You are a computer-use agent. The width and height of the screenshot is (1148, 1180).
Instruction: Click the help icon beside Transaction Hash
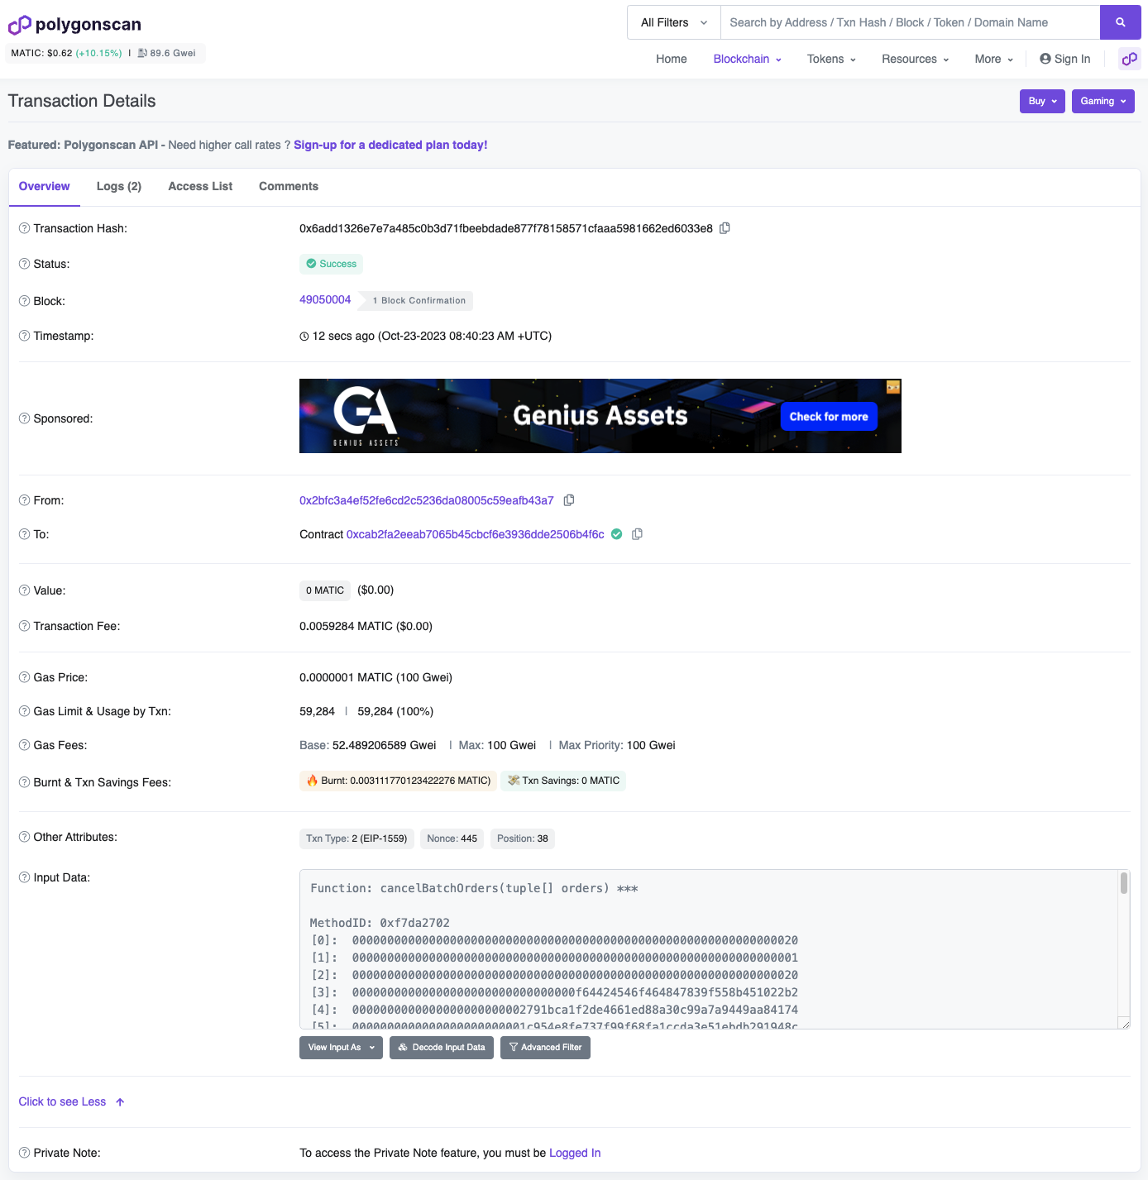(x=25, y=228)
